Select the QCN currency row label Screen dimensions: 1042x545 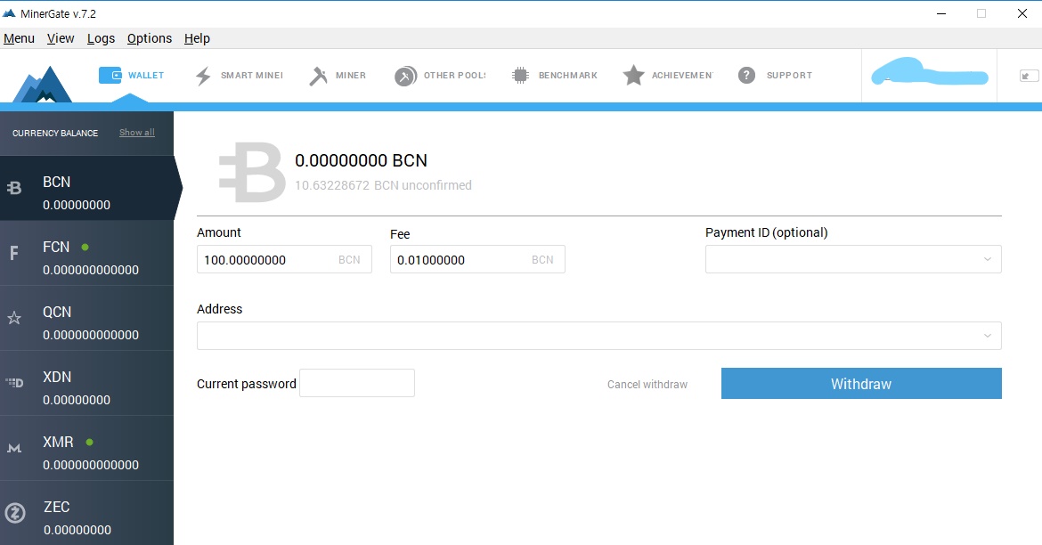click(x=56, y=312)
